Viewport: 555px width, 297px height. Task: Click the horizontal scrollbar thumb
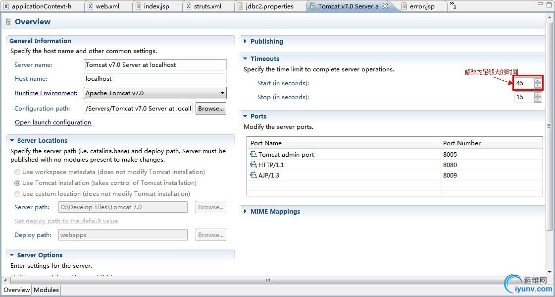click(x=268, y=280)
